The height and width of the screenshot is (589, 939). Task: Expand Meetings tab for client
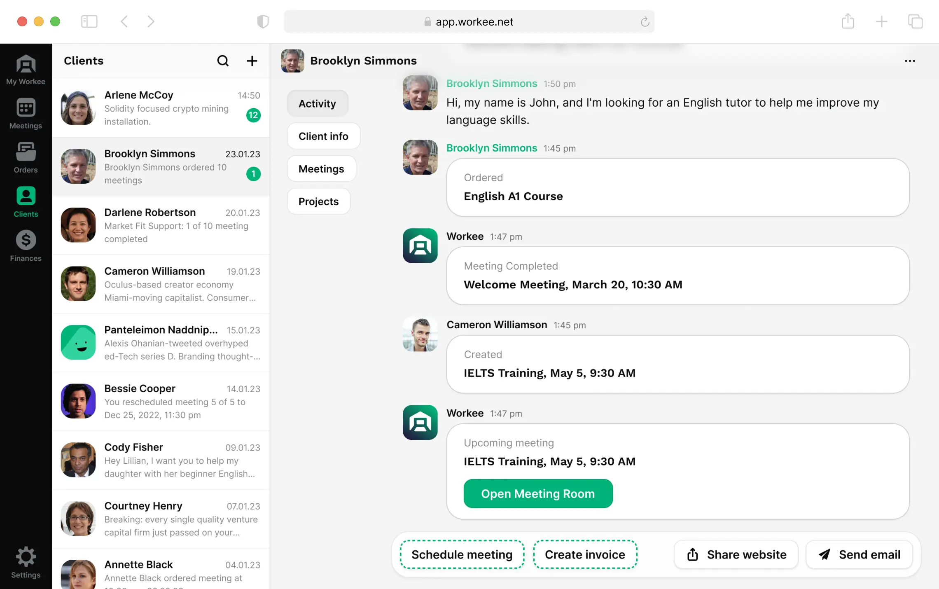[321, 168]
